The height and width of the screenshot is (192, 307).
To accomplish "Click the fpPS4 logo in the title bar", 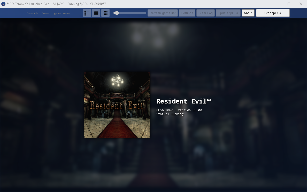I will pyautogui.click(x=3, y=4).
